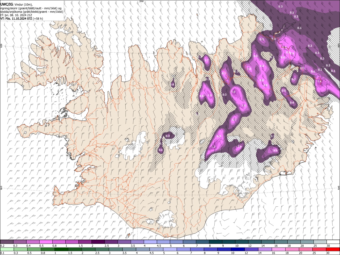The image size is (340, 255).
Task: Select the teal 12 swatch in upper snow scale
Action: tap(255, 242)
